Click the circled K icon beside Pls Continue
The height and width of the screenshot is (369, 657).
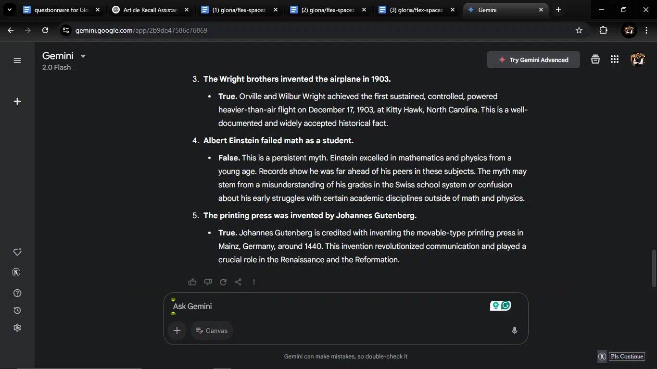tap(602, 357)
